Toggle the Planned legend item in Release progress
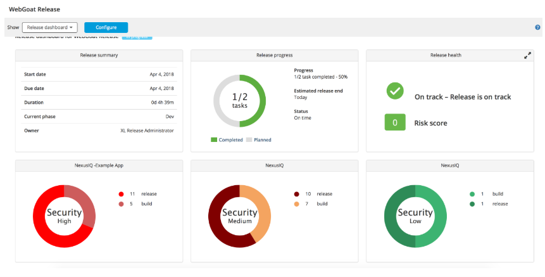The image size is (545, 277). click(258, 139)
